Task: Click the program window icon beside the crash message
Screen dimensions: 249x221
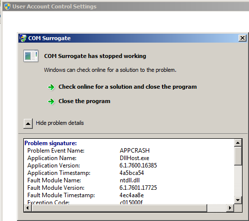Action: (x=31, y=56)
